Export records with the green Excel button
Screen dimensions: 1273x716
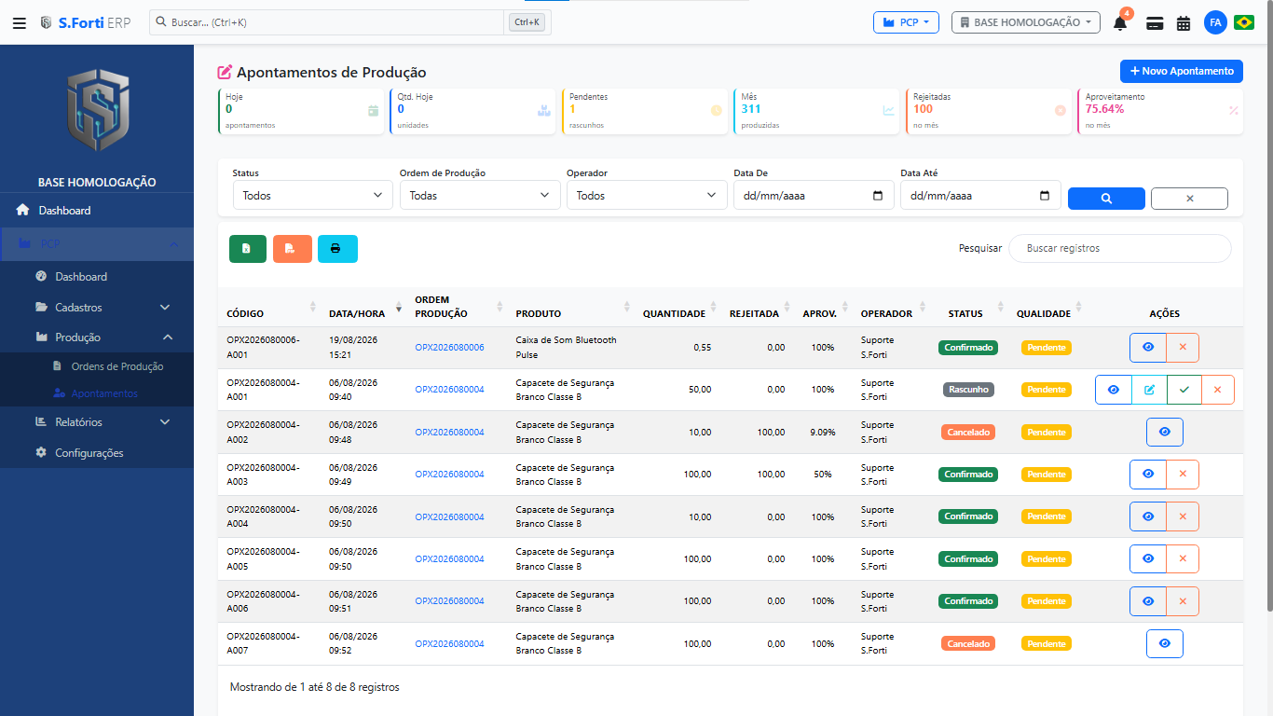tap(247, 249)
